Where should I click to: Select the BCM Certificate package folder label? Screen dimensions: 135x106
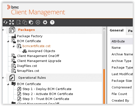pyautogui.click(x=29, y=41)
